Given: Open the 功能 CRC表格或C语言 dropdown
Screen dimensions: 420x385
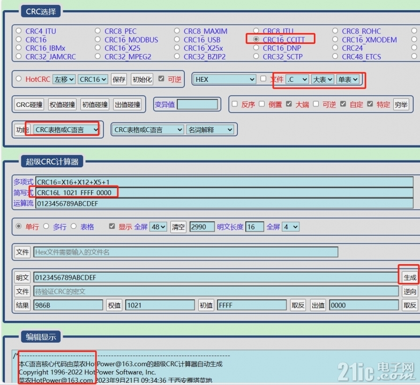Looking at the screenshot, I should click(x=66, y=130).
